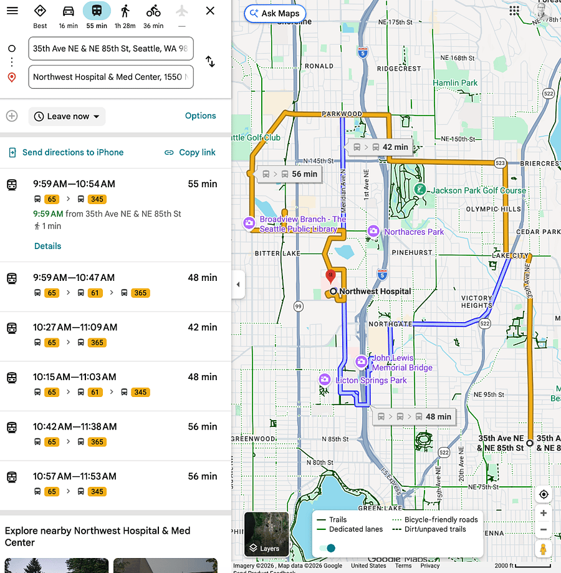Choose the 10:27 AM–11:09 AM route
The width and height of the screenshot is (561, 573).
point(115,336)
